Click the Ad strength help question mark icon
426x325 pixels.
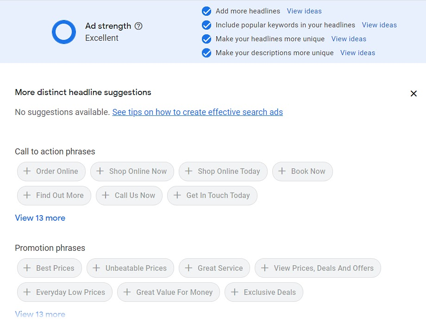(138, 26)
